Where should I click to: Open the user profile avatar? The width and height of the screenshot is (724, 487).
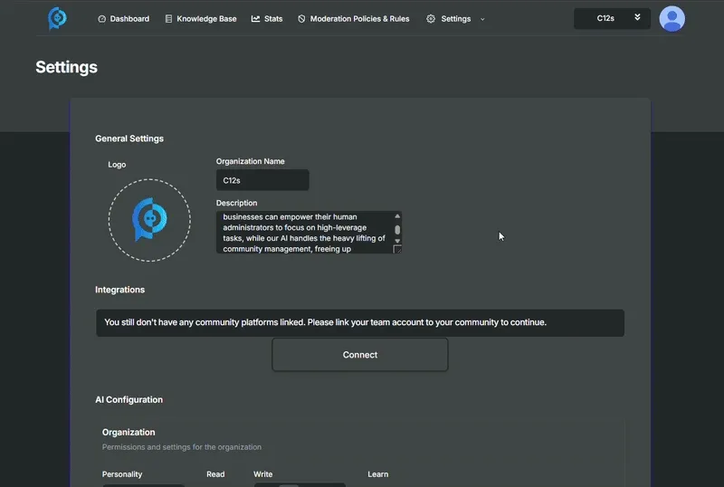click(x=672, y=18)
